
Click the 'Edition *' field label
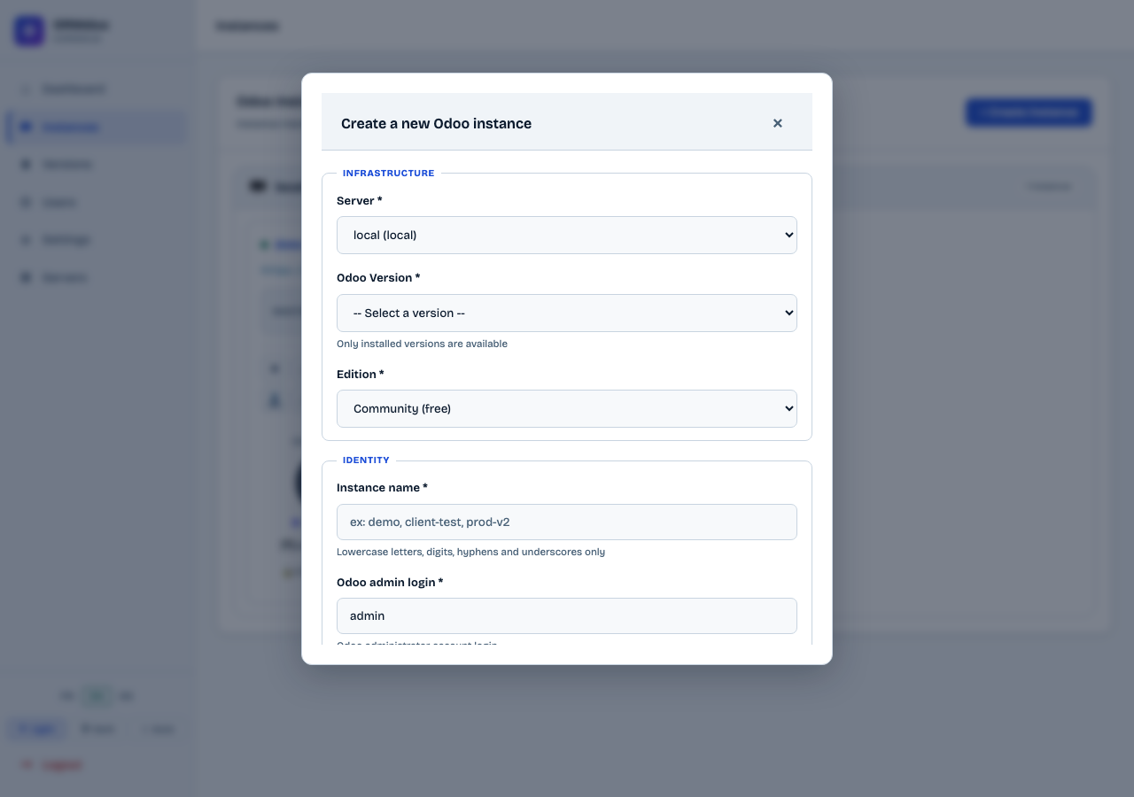(361, 375)
